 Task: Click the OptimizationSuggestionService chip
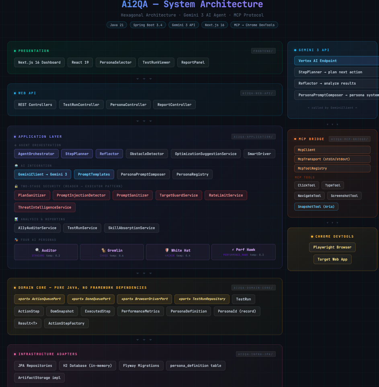pos(206,154)
